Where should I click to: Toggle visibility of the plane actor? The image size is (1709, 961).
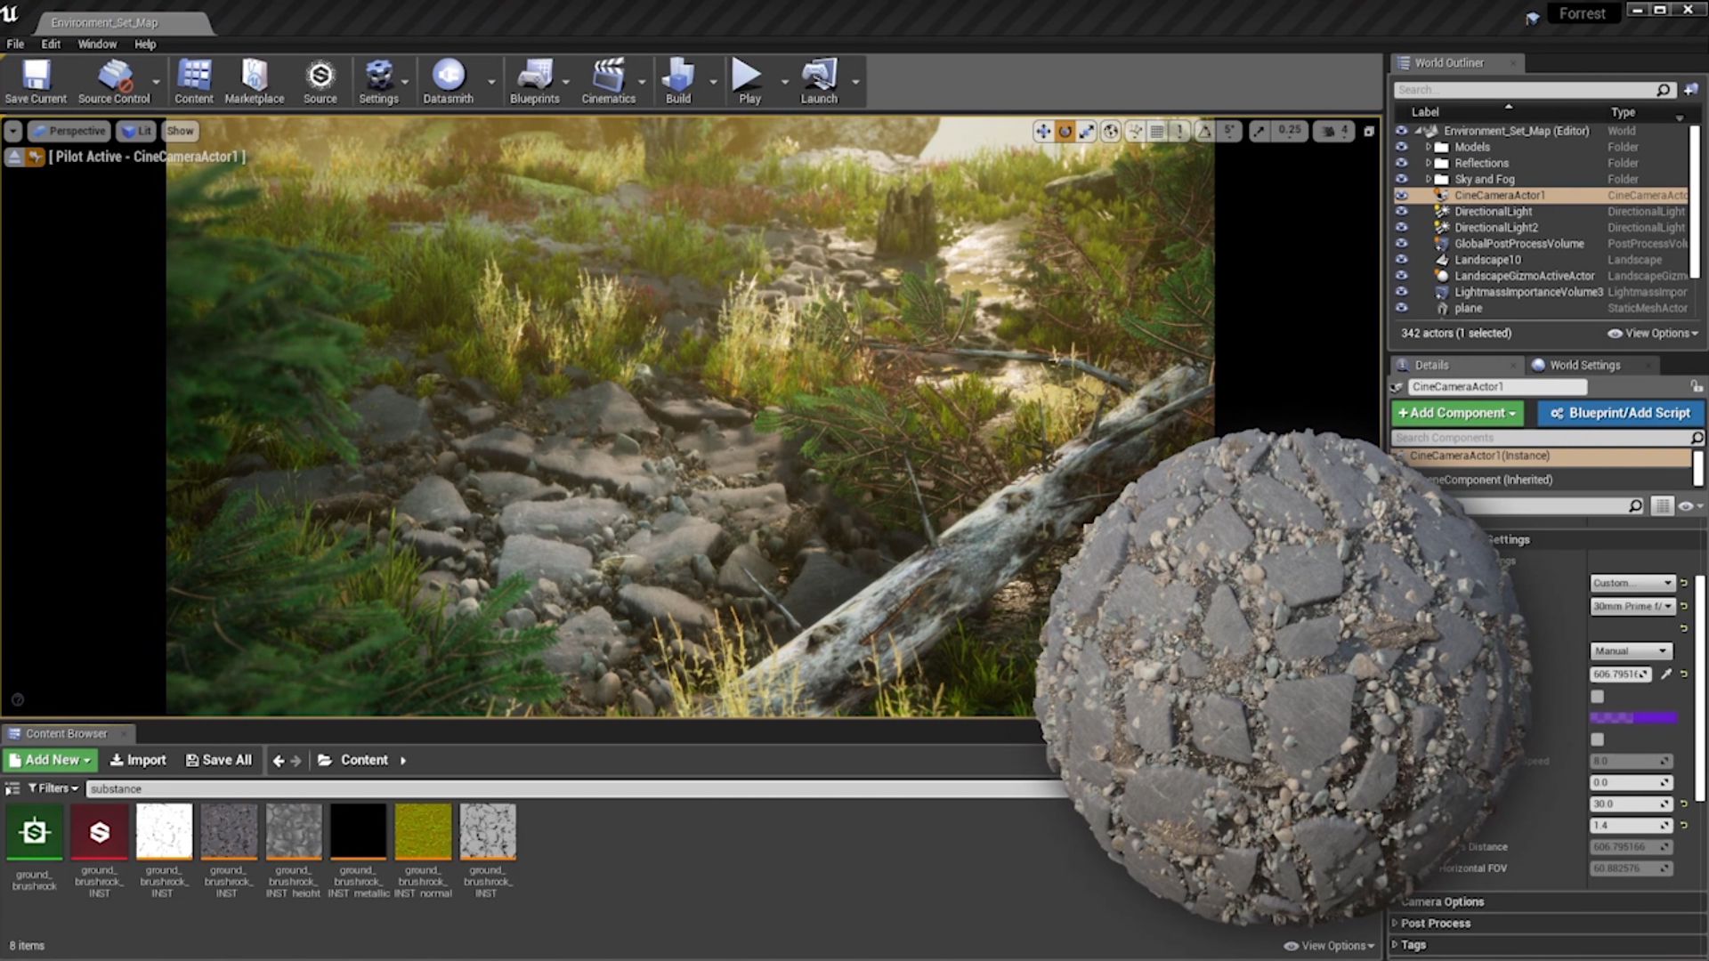pos(1401,308)
